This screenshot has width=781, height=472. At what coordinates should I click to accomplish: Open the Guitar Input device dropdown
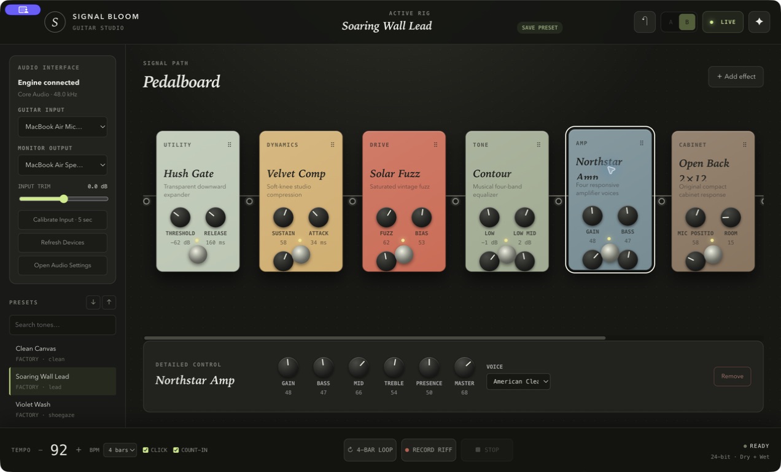point(63,127)
